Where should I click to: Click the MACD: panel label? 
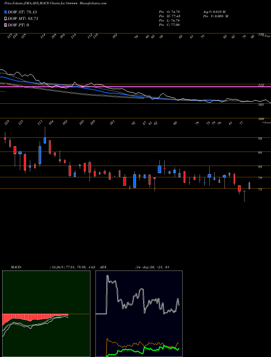(16, 267)
